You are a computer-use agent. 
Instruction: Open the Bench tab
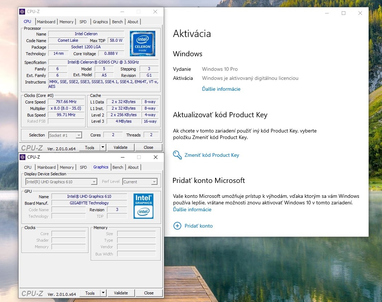[x=117, y=21]
